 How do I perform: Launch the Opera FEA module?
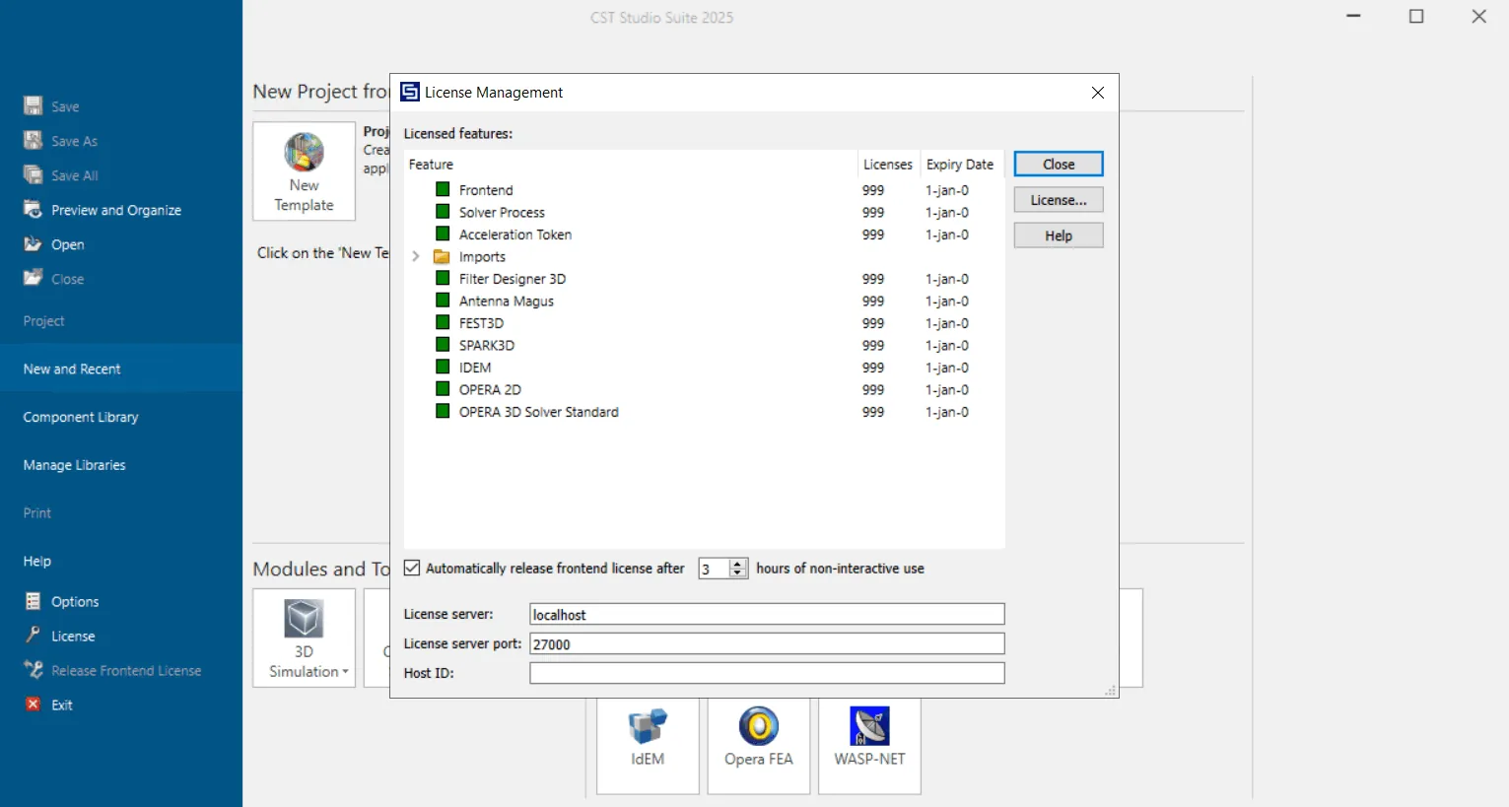(759, 726)
